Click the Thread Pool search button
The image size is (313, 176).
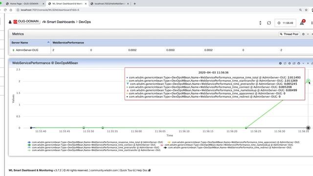point(289,34)
